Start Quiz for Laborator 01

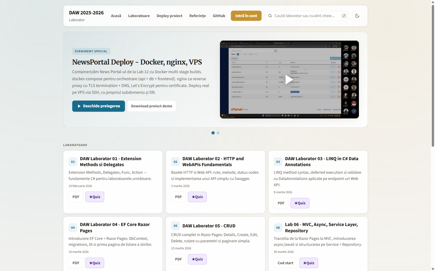[95, 197]
